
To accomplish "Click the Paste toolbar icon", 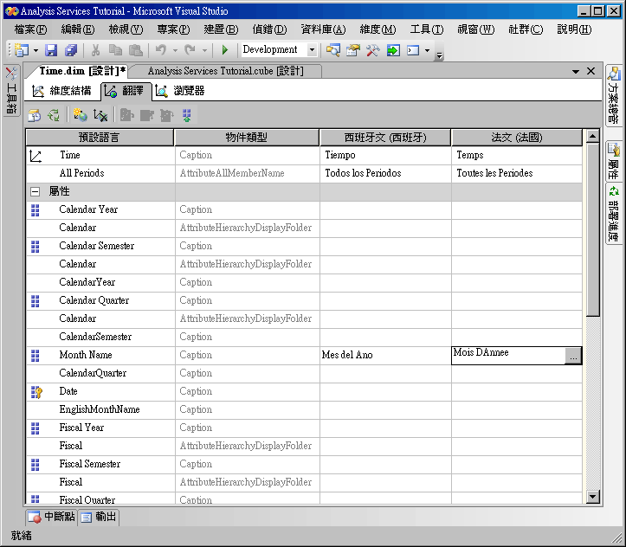I will click(x=136, y=50).
